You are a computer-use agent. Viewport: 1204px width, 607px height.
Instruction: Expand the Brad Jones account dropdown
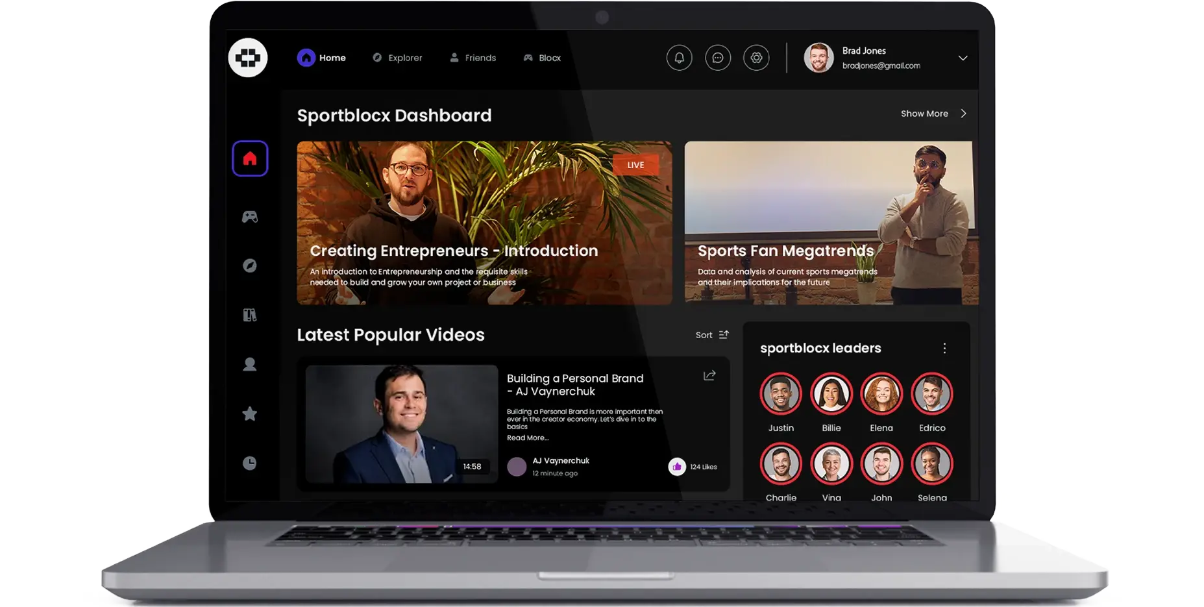(x=963, y=58)
